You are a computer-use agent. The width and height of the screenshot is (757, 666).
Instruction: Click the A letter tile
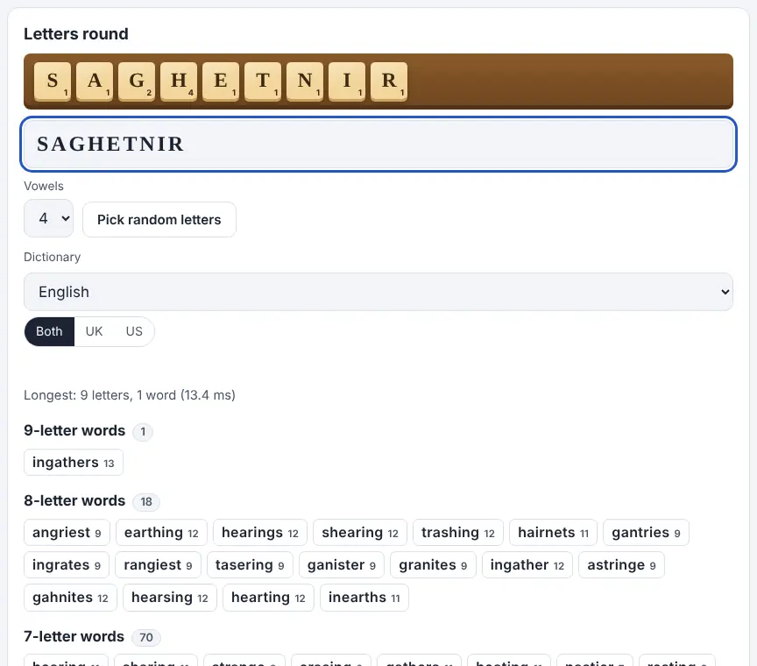click(x=95, y=81)
